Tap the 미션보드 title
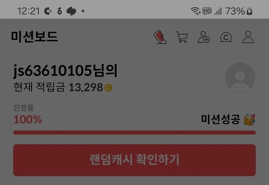Viewport: 269px width, 185px height. click(x=34, y=37)
